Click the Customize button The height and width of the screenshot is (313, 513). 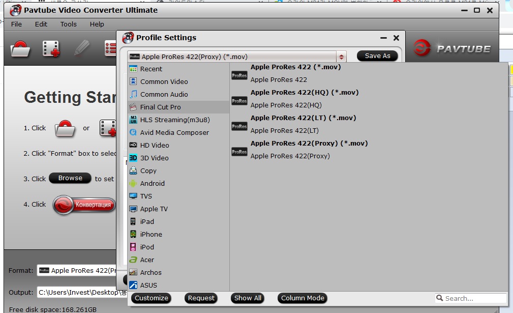[x=151, y=298]
